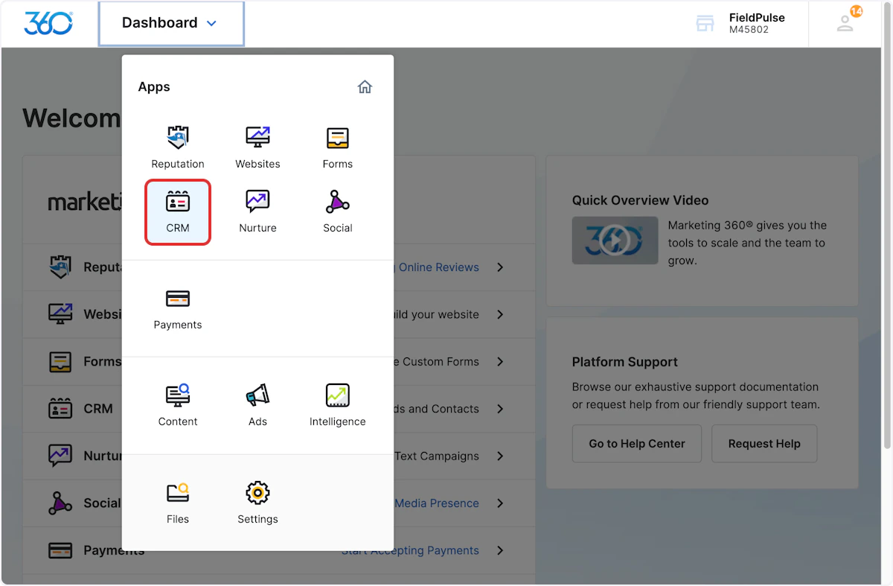Click the Go to Help Center button
Screen dimensions: 893x586
click(x=637, y=444)
